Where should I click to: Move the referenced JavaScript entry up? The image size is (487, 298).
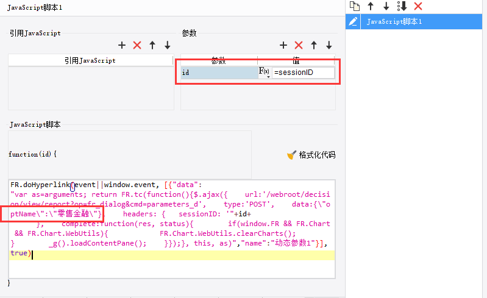point(152,45)
